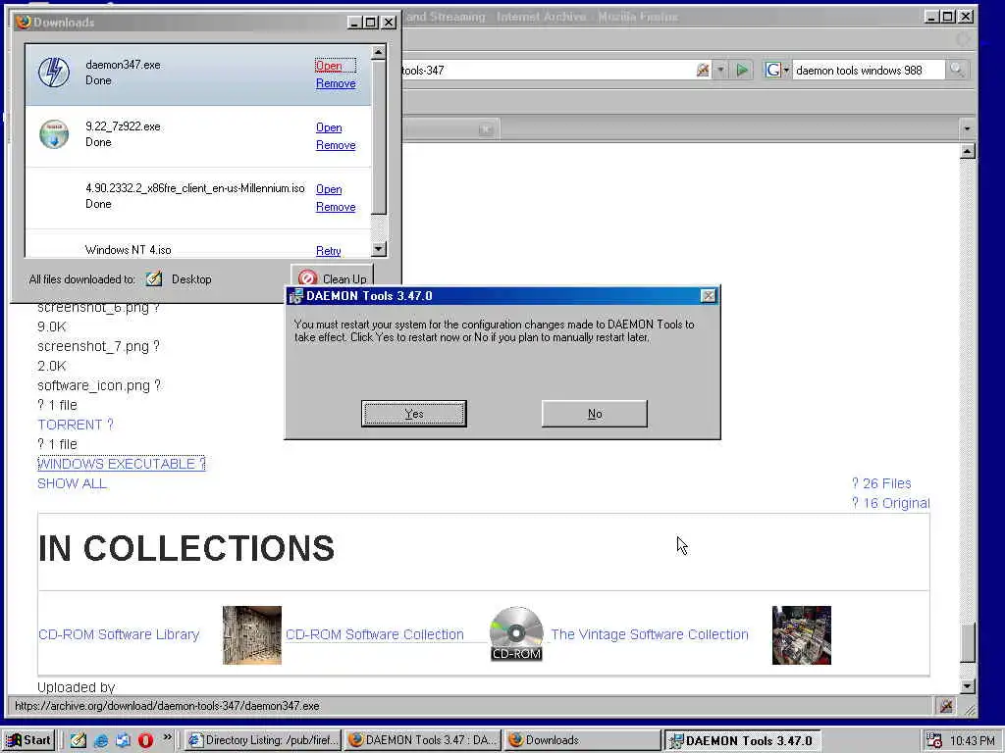Click the Firefox icon in Downloads title bar

(x=24, y=22)
